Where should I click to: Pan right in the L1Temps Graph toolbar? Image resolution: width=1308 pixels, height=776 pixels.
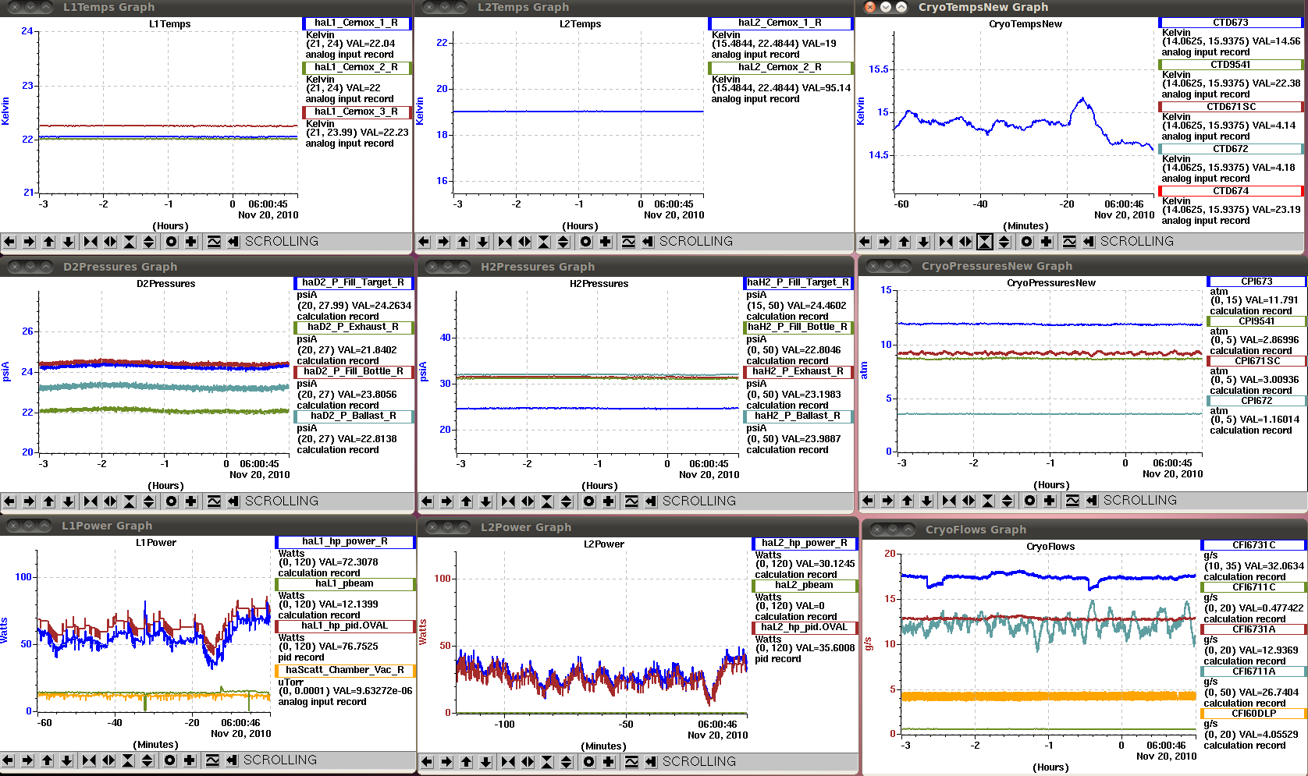(x=29, y=242)
